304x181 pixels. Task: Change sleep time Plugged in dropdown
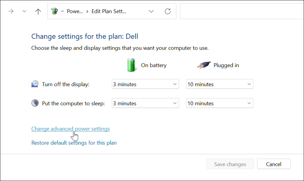click(x=219, y=103)
